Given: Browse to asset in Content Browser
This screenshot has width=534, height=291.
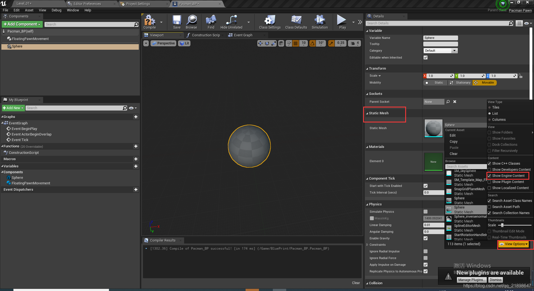Looking at the screenshot, I should [191, 22].
